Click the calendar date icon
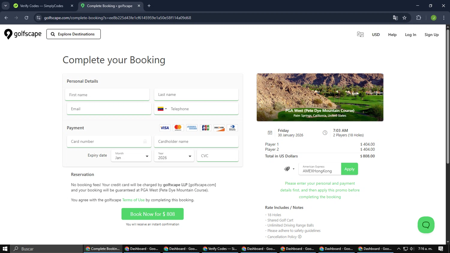 coord(270,132)
